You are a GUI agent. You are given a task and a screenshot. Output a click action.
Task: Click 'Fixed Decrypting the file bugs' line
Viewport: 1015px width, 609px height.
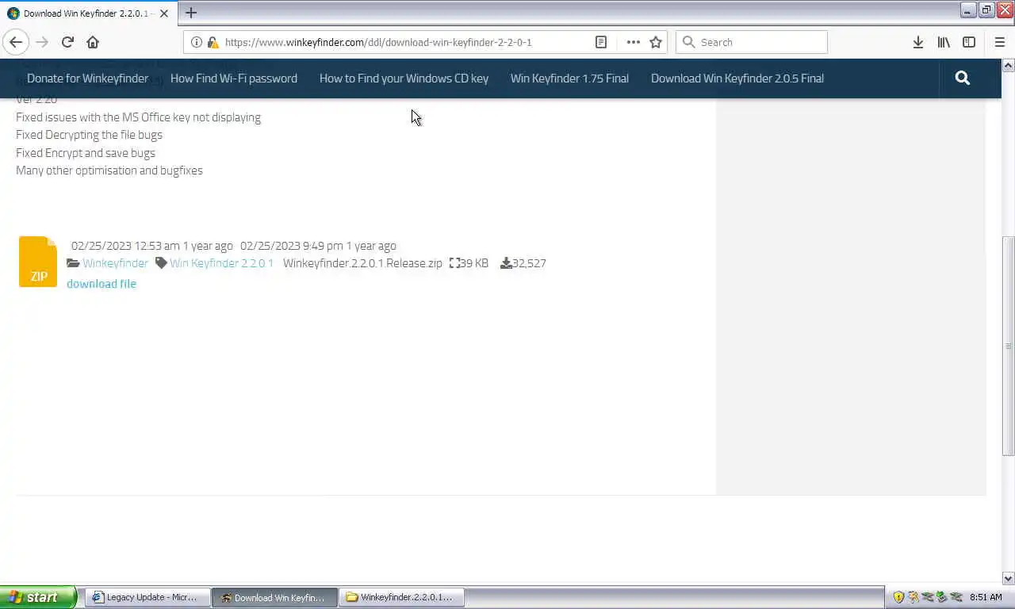(x=89, y=135)
